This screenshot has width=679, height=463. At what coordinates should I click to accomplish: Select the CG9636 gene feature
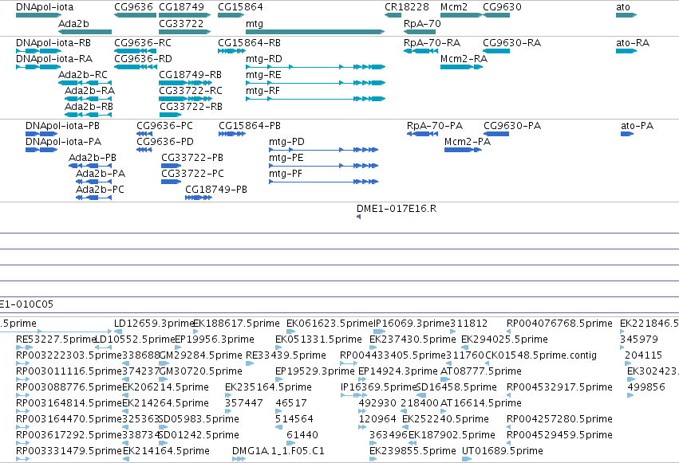pos(135,15)
